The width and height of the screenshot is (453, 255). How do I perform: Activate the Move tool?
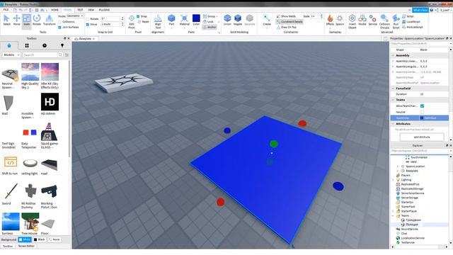16,21
